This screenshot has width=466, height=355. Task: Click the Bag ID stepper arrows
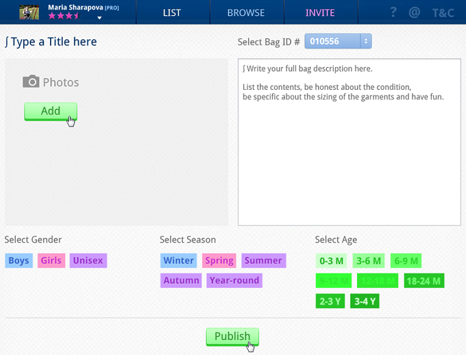click(x=366, y=41)
